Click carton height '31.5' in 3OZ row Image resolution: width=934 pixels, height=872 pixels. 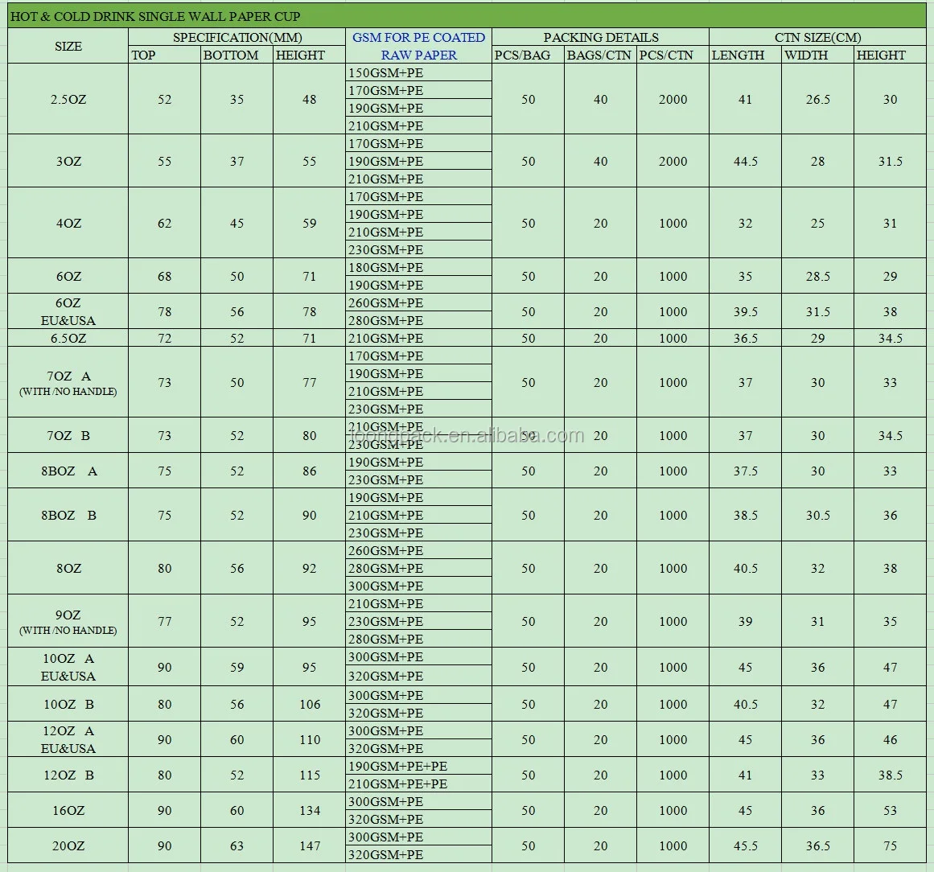[x=890, y=161]
